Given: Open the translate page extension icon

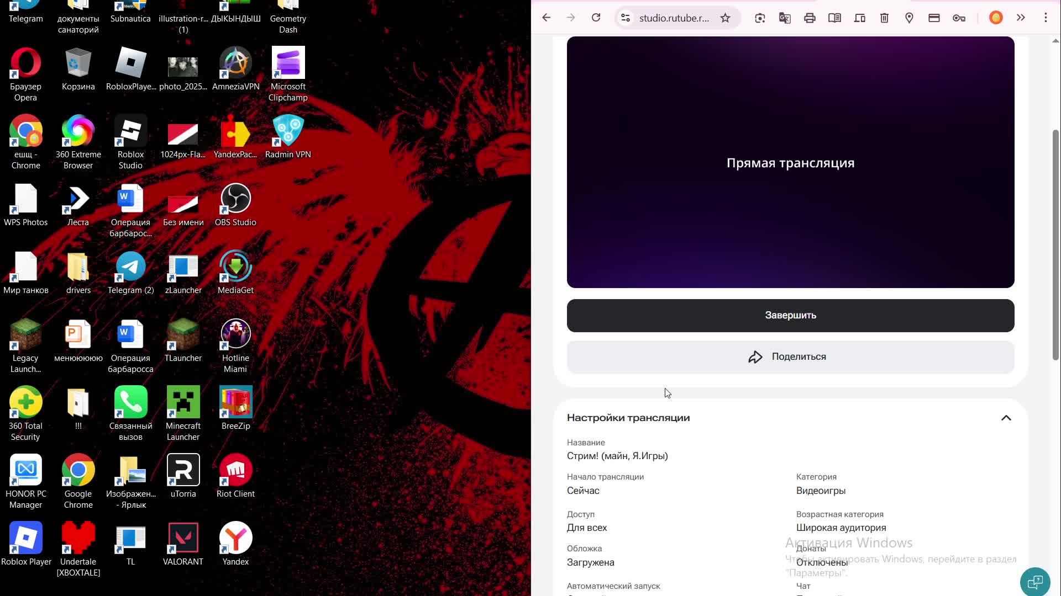Looking at the screenshot, I should tap(785, 18).
